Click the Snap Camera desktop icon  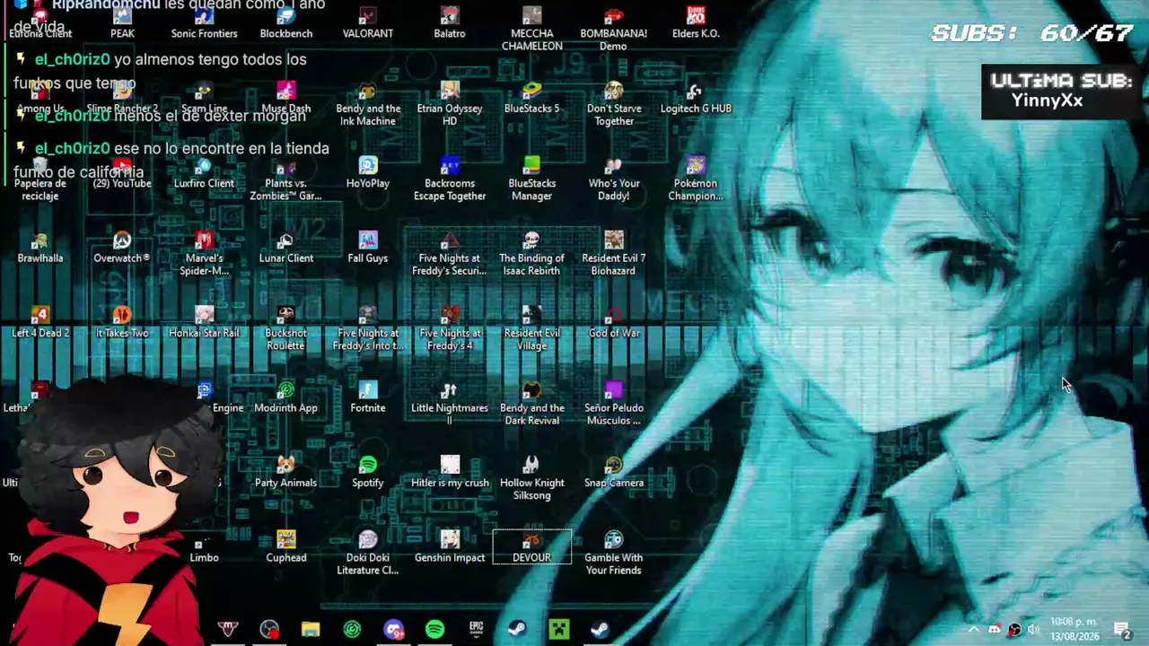tap(614, 473)
